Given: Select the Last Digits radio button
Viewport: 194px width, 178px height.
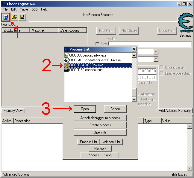Looking at the screenshot, I should pos(139,99).
